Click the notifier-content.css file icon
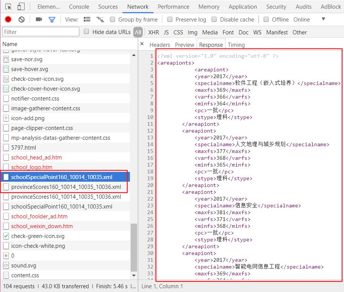Viewport: 344px width, 292px height. point(6,99)
